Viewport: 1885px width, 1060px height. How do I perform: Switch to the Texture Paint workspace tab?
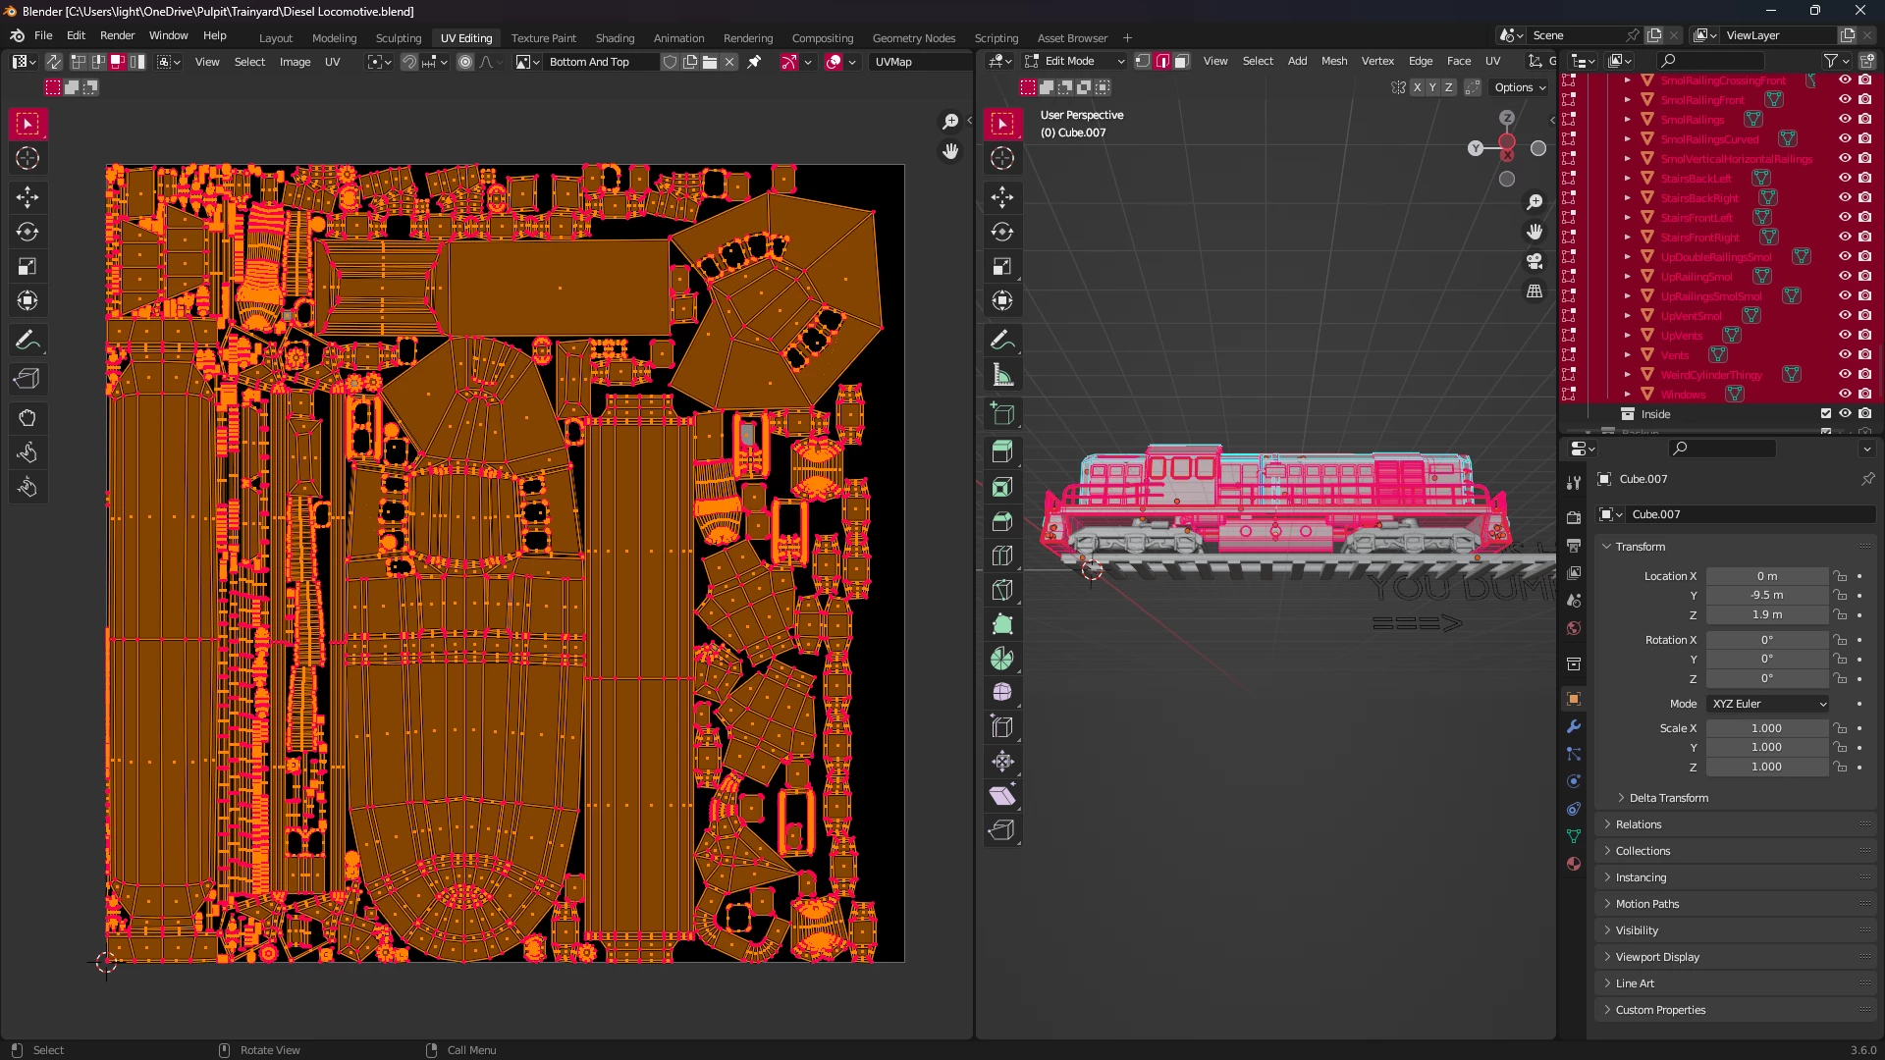(x=543, y=38)
